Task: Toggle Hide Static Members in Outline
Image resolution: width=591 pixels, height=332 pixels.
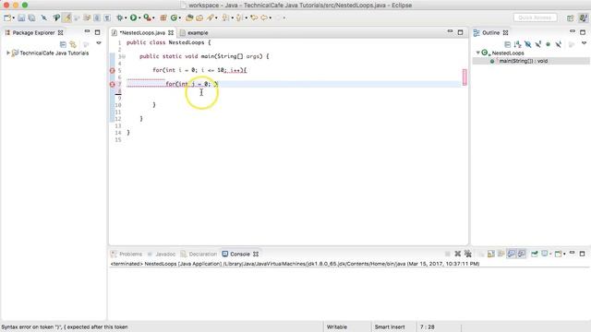Action: pos(537,44)
